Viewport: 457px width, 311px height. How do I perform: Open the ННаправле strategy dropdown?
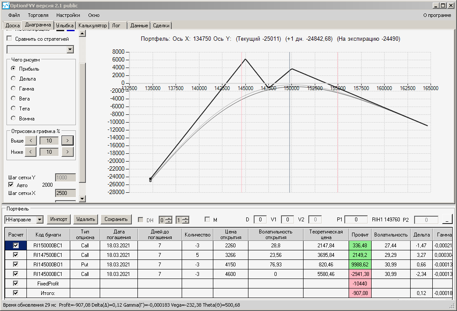tap(40, 220)
